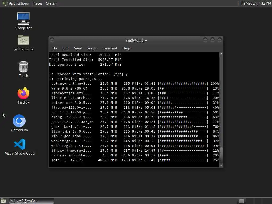Click the wine-9.8-2-x86_64 progress bar

[x=183, y=88]
